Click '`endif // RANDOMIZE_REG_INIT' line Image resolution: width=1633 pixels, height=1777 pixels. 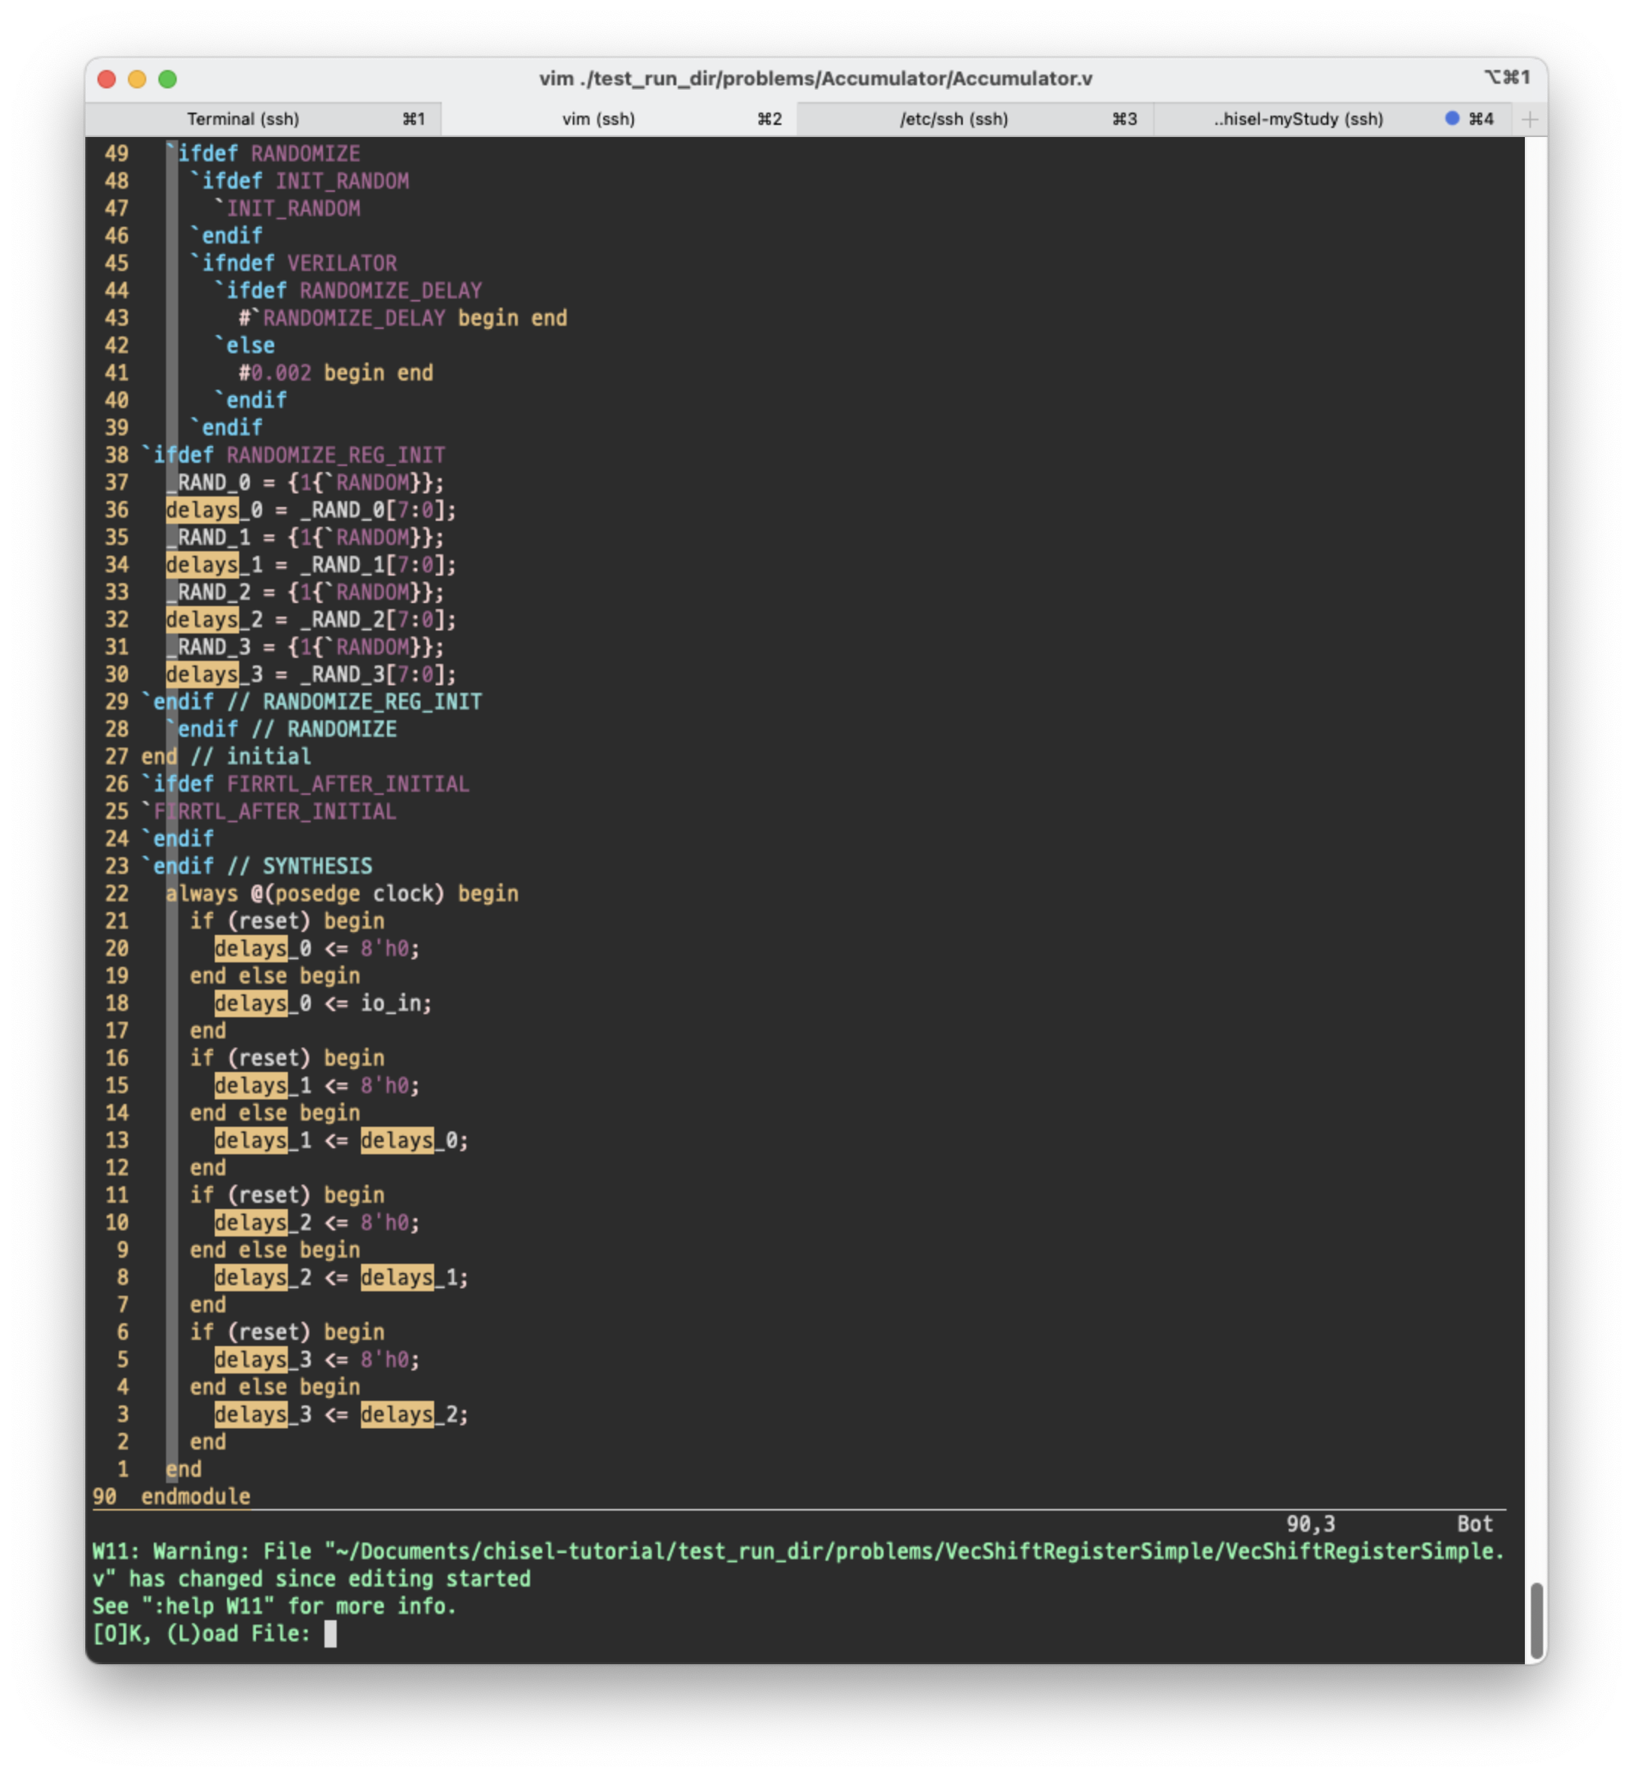[312, 701]
